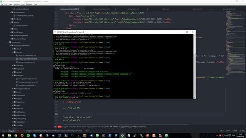Open the UTF-8 encoding selector

228,131
